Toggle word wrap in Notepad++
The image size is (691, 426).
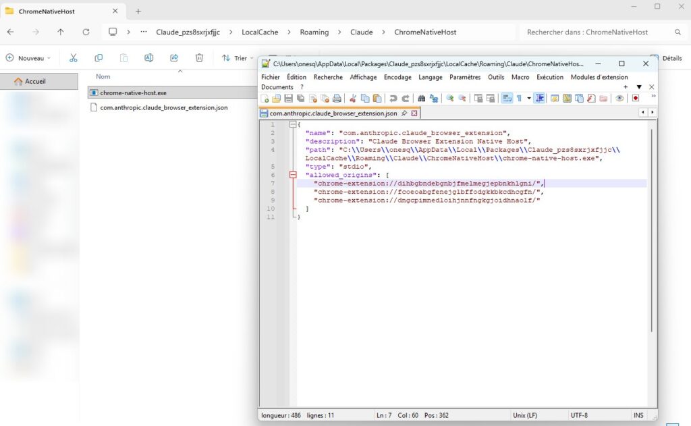point(507,99)
